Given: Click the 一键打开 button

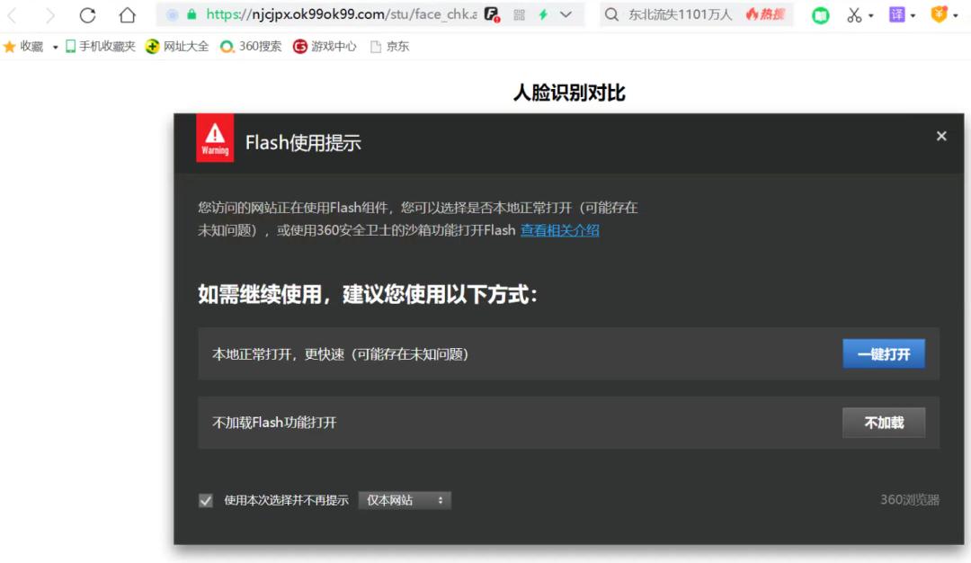Looking at the screenshot, I should point(883,353).
